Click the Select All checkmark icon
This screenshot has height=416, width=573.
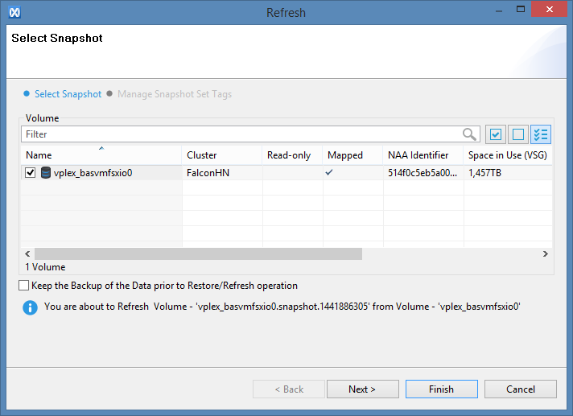pos(496,134)
